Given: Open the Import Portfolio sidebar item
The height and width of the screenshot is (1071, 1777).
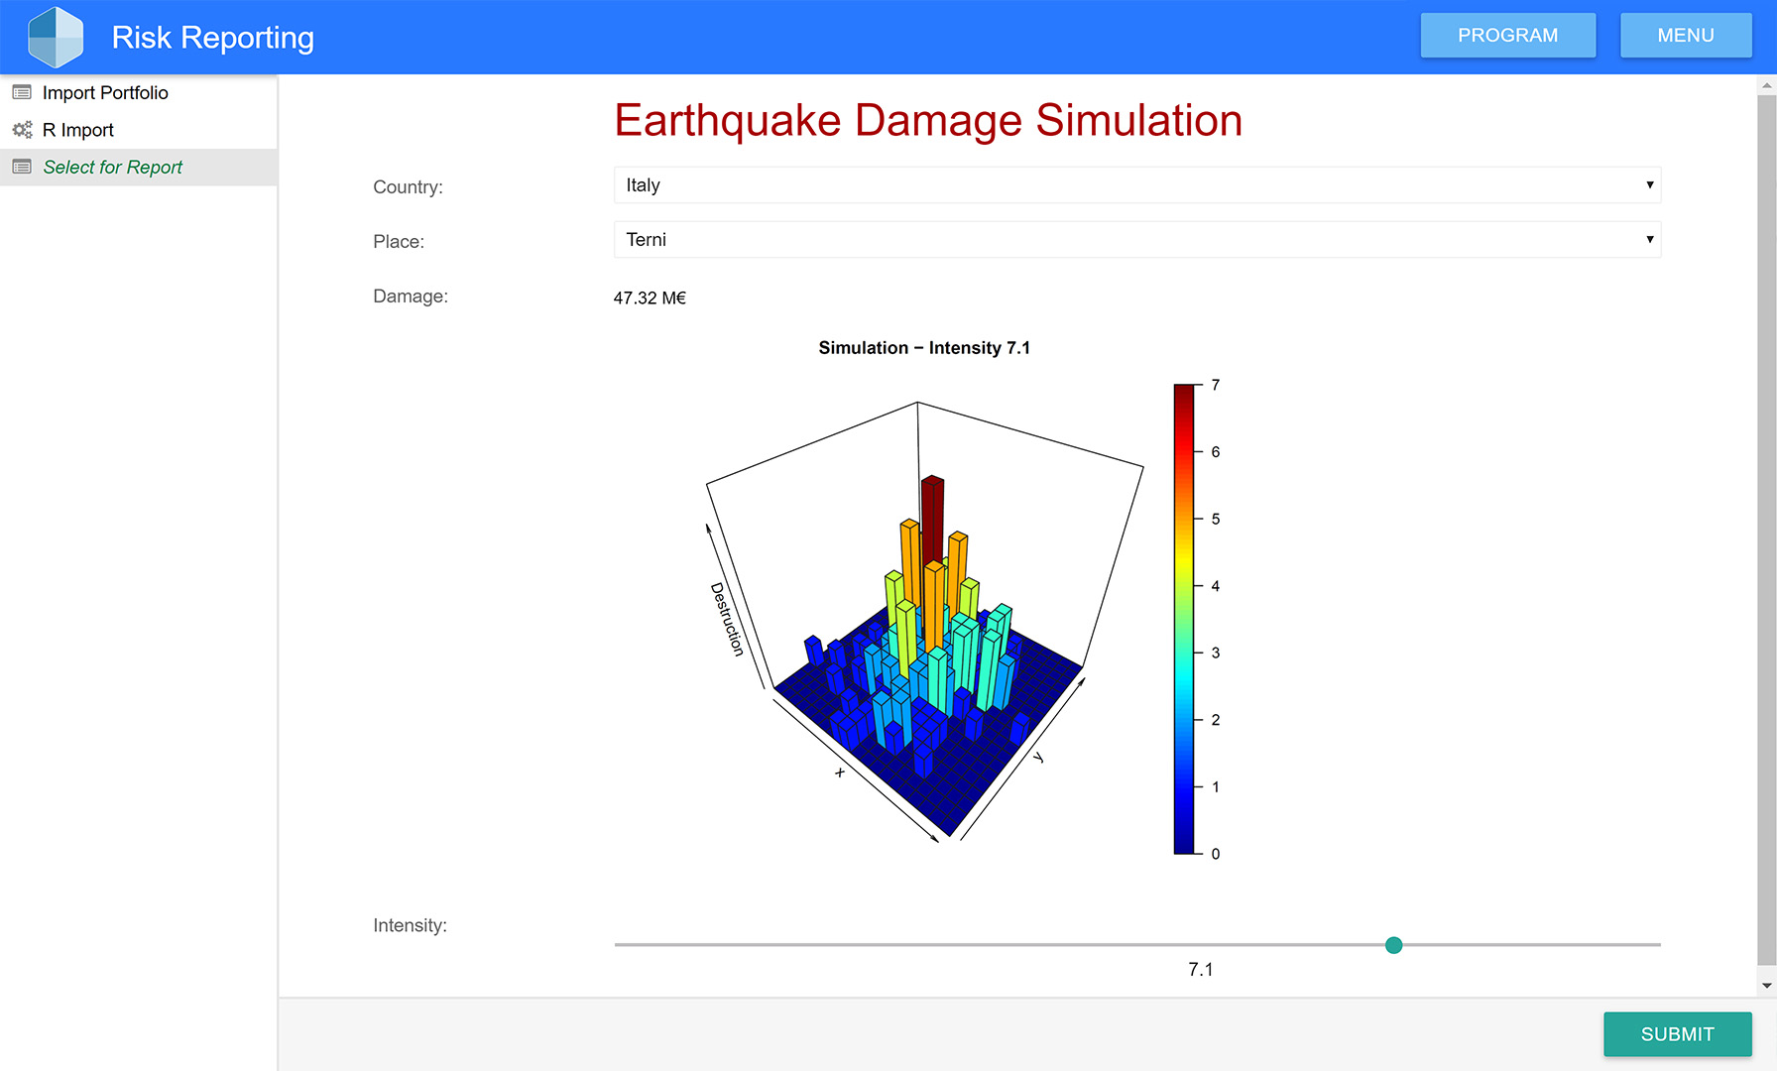Looking at the screenshot, I should (105, 92).
